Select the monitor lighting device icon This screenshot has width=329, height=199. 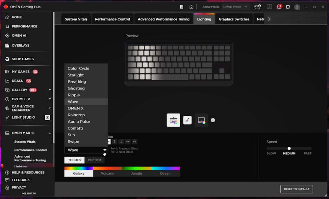pos(201,120)
